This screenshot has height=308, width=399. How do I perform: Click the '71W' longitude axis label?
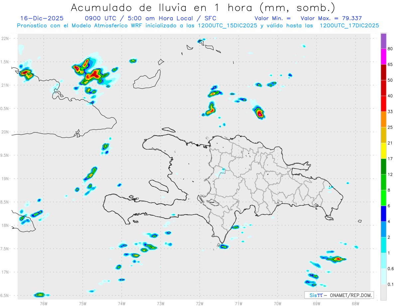coord(238,303)
